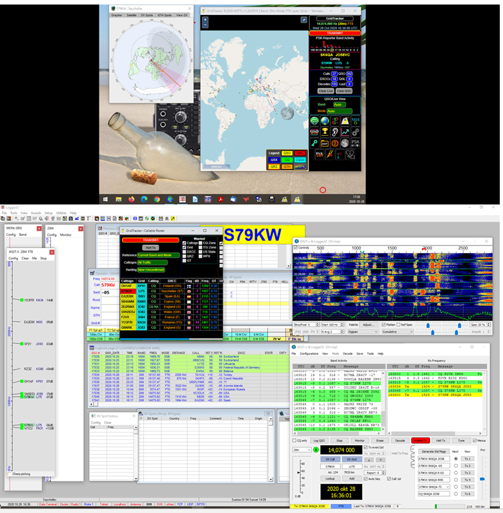
Task: Click the heart donation icon in GridTracker
Action: click(x=350, y=154)
